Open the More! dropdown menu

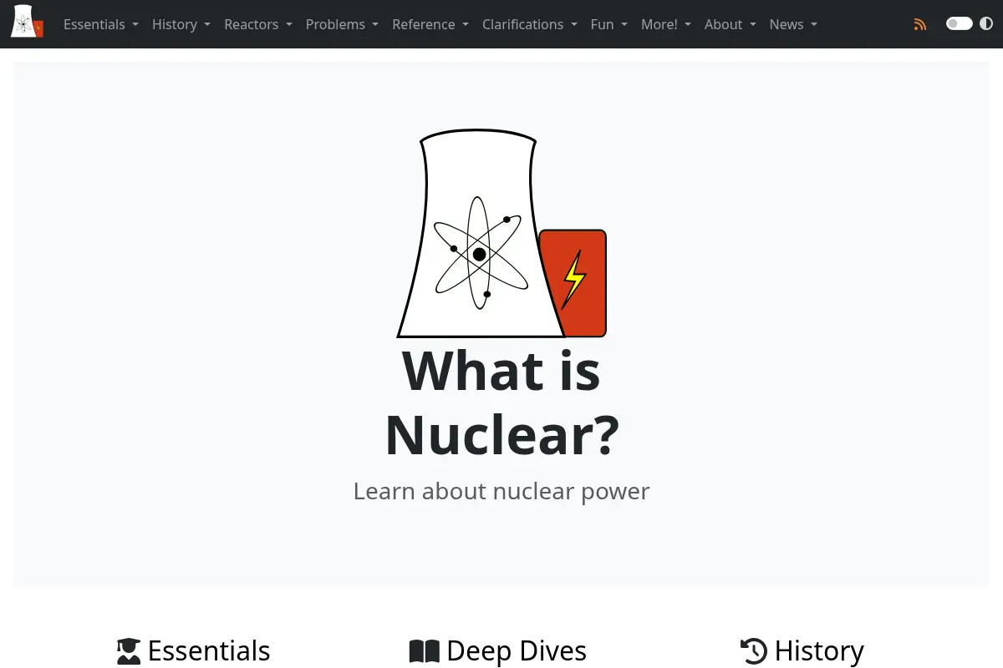(x=666, y=24)
